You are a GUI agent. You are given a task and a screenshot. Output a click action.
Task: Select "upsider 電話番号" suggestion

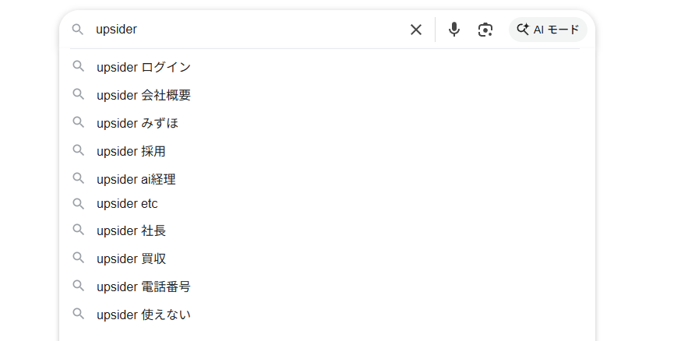(143, 287)
